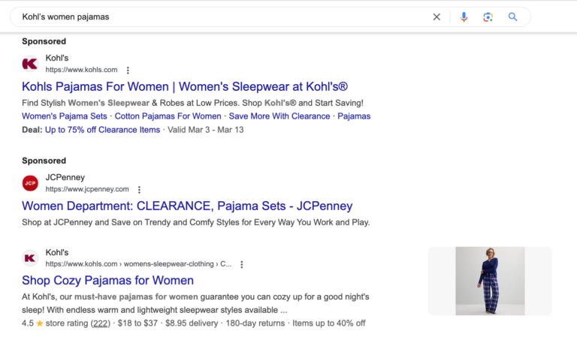Image resolution: width=577 pixels, height=343 pixels.
Task: Open three-dot menu beside womens-sleepwear-clothing breadcrumb
Action: pyautogui.click(x=241, y=264)
